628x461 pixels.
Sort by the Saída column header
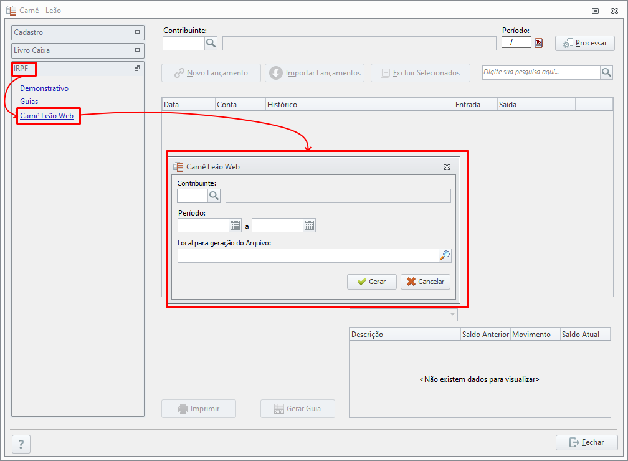click(x=518, y=105)
